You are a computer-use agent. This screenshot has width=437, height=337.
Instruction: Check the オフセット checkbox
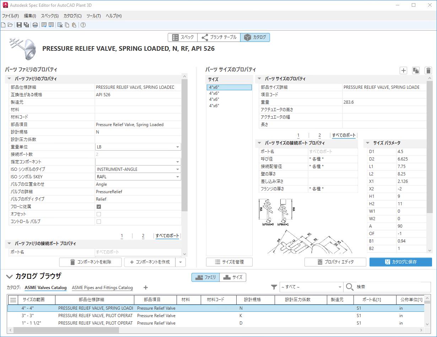pyautogui.click(x=99, y=214)
